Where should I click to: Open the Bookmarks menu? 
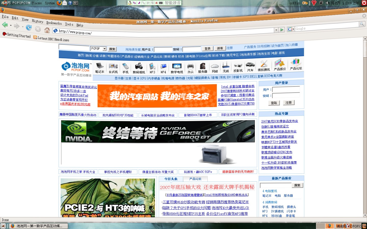(54, 23)
